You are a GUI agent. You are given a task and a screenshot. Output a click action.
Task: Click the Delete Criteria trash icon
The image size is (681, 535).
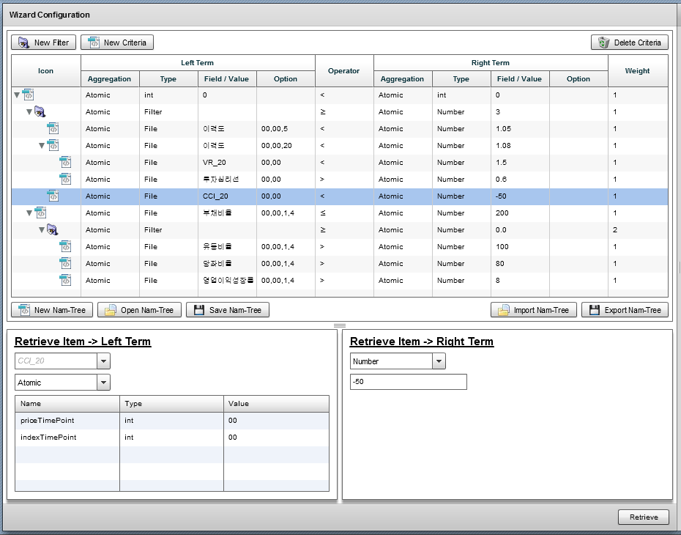(x=603, y=43)
